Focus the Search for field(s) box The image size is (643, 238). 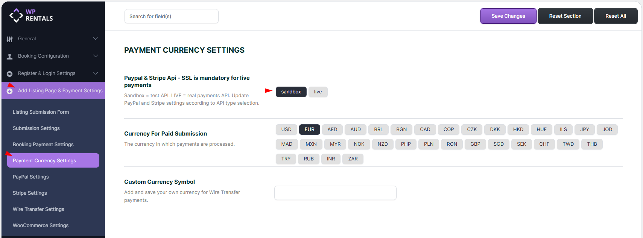click(x=171, y=17)
